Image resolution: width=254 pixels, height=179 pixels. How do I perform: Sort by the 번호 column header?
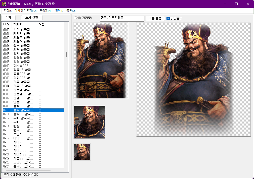[7, 25]
